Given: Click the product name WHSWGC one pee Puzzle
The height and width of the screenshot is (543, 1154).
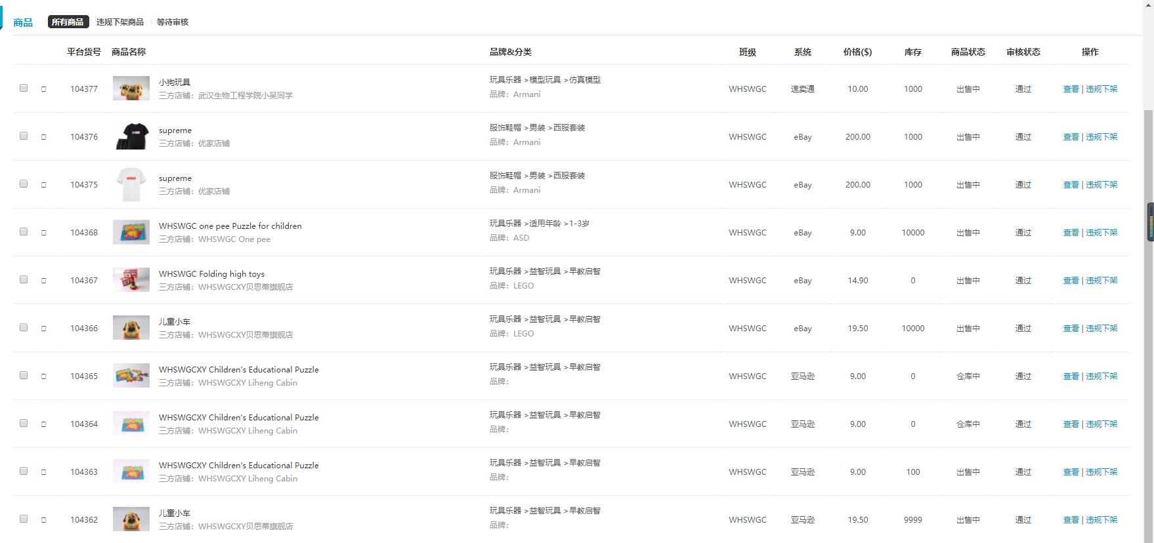Looking at the screenshot, I should click(x=230, y=226).
